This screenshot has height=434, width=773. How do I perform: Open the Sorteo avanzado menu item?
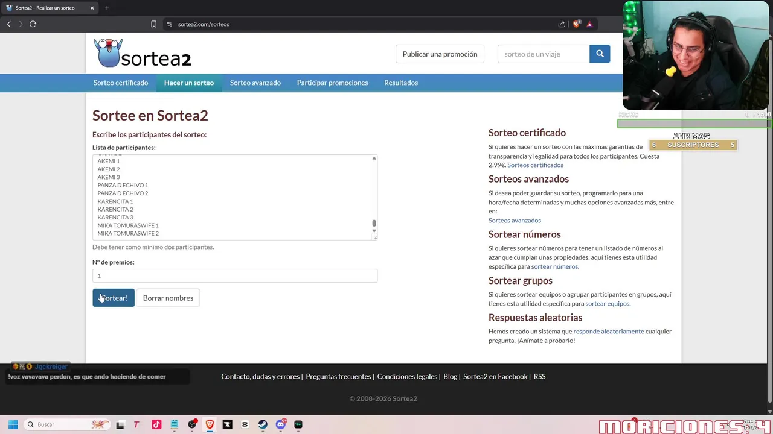point(255,83)
